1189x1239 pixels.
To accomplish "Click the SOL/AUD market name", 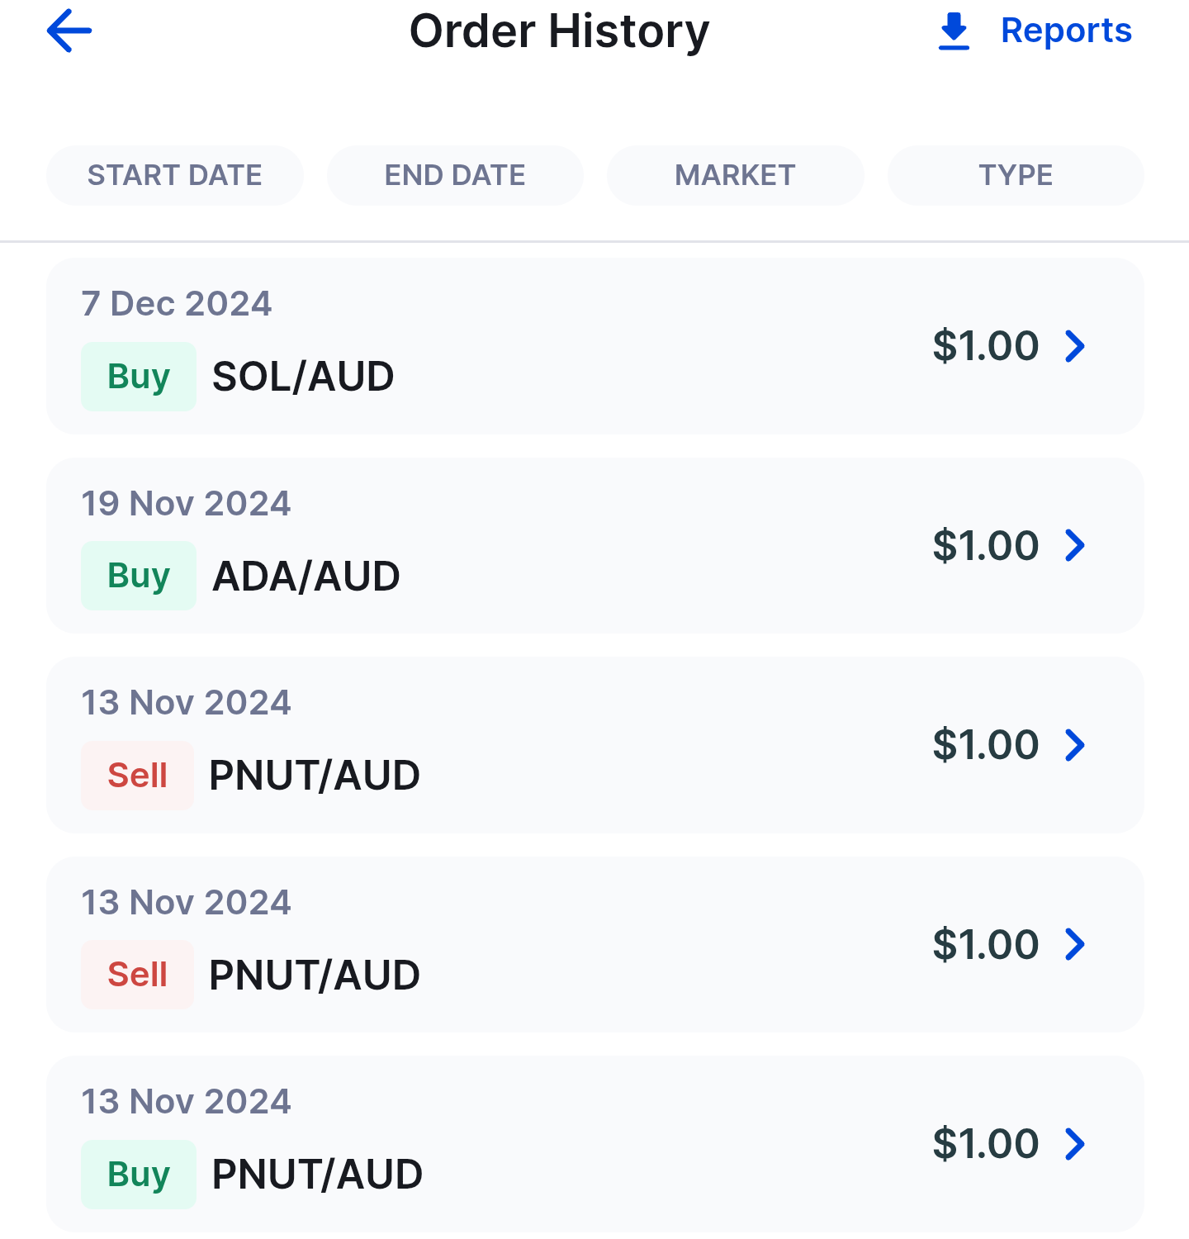I will [x=303, y=377].
